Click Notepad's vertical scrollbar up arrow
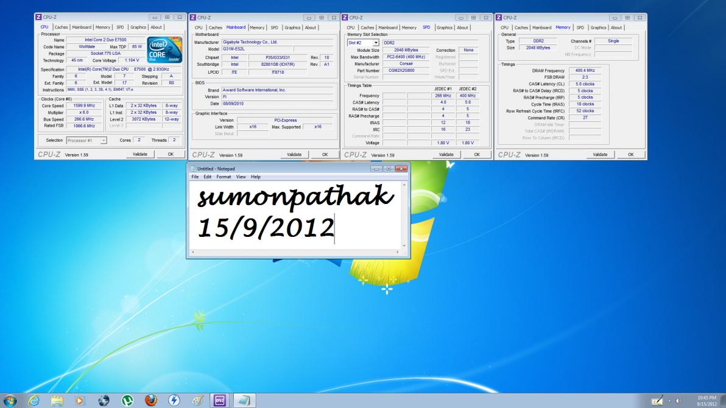The width and height of the screenshot is (726, 408). [x=404, y=185]
